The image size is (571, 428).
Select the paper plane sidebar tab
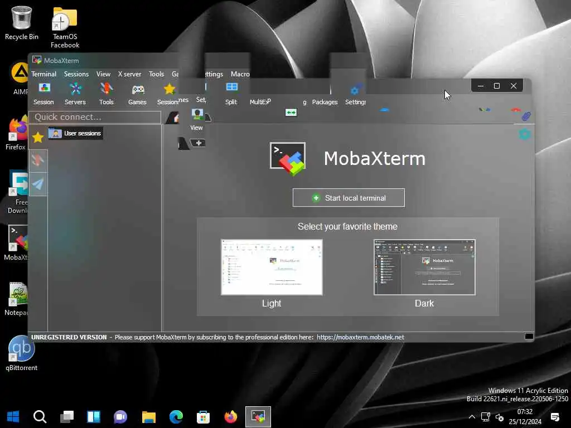coord(38,184)
